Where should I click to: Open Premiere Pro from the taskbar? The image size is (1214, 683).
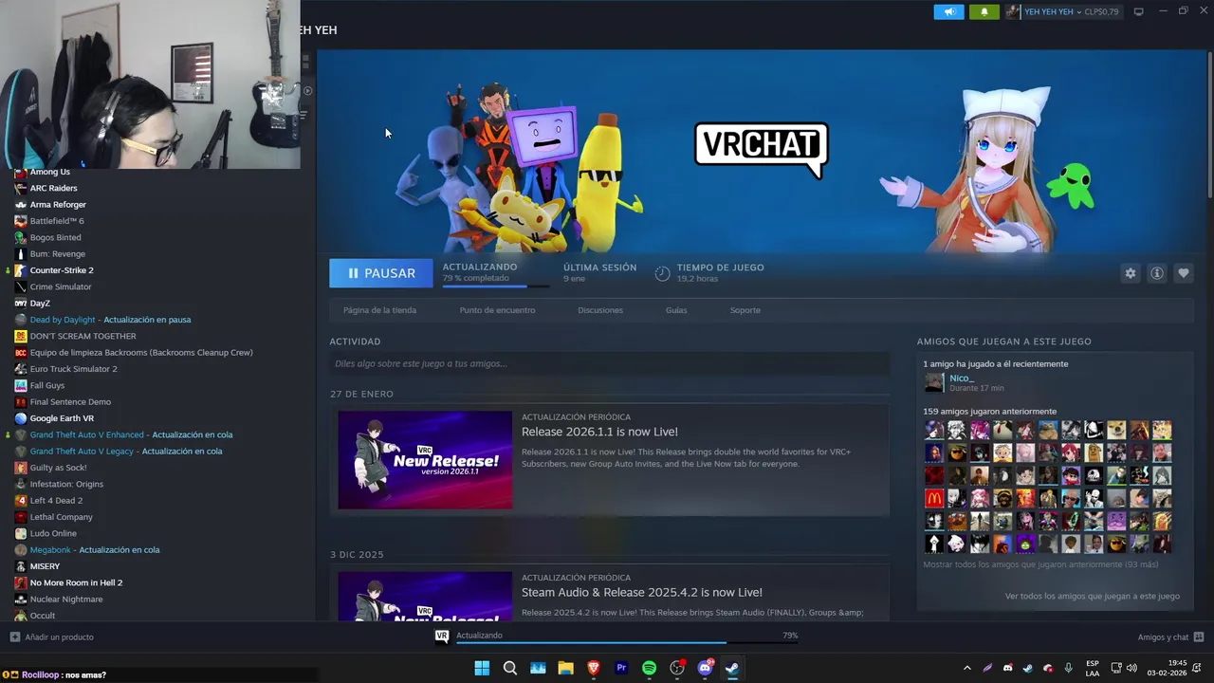[621, 668]
